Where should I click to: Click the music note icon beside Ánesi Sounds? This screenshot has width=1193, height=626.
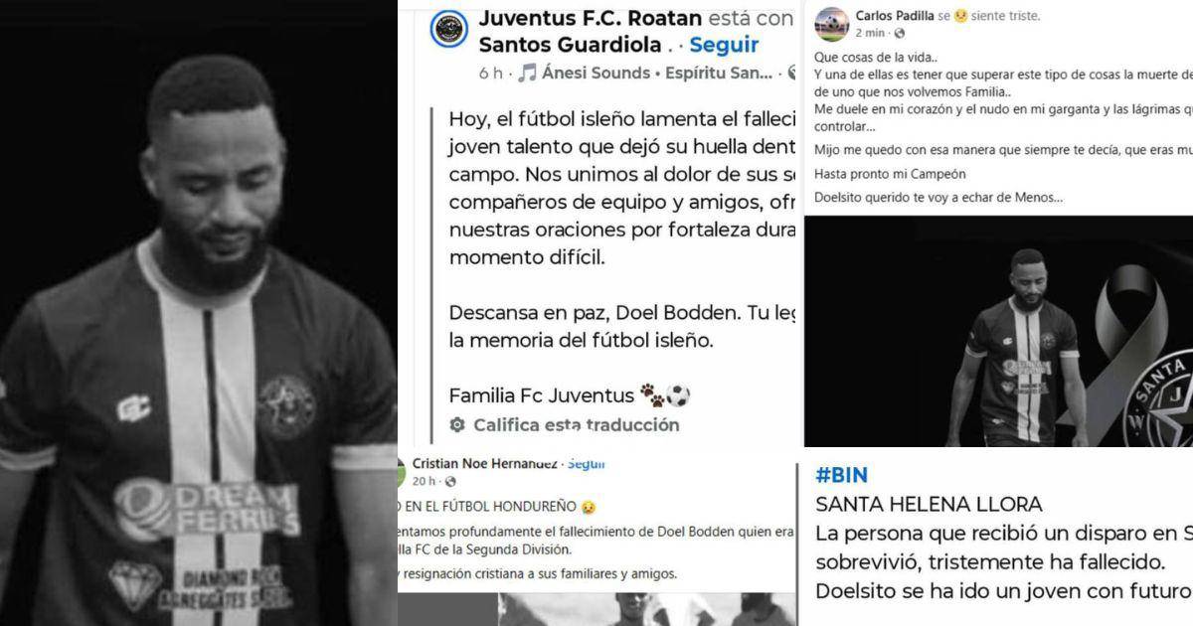(528, 73)
